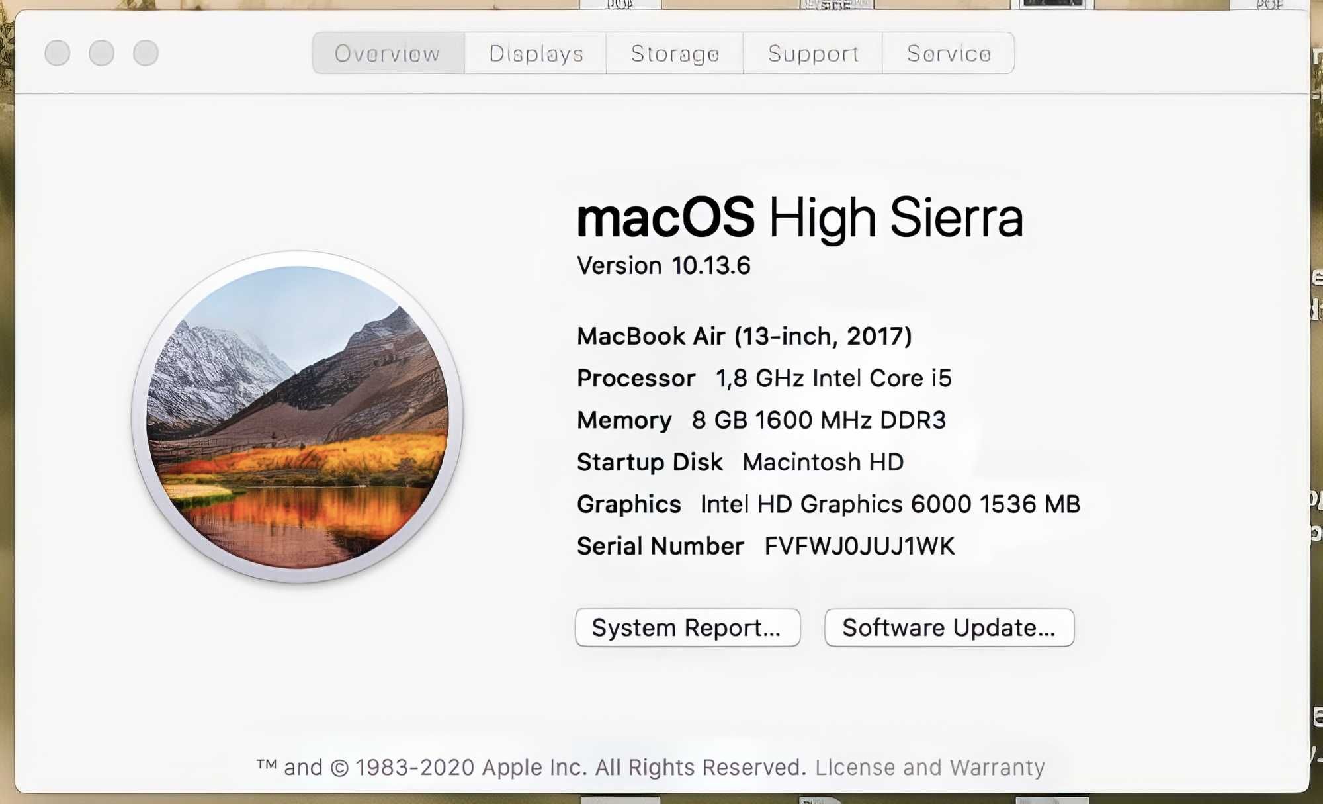The width and height of the screenshot is (1323, 804).
Task: Click the macOS High Sierra mountain icon
Action: [297, 417]
